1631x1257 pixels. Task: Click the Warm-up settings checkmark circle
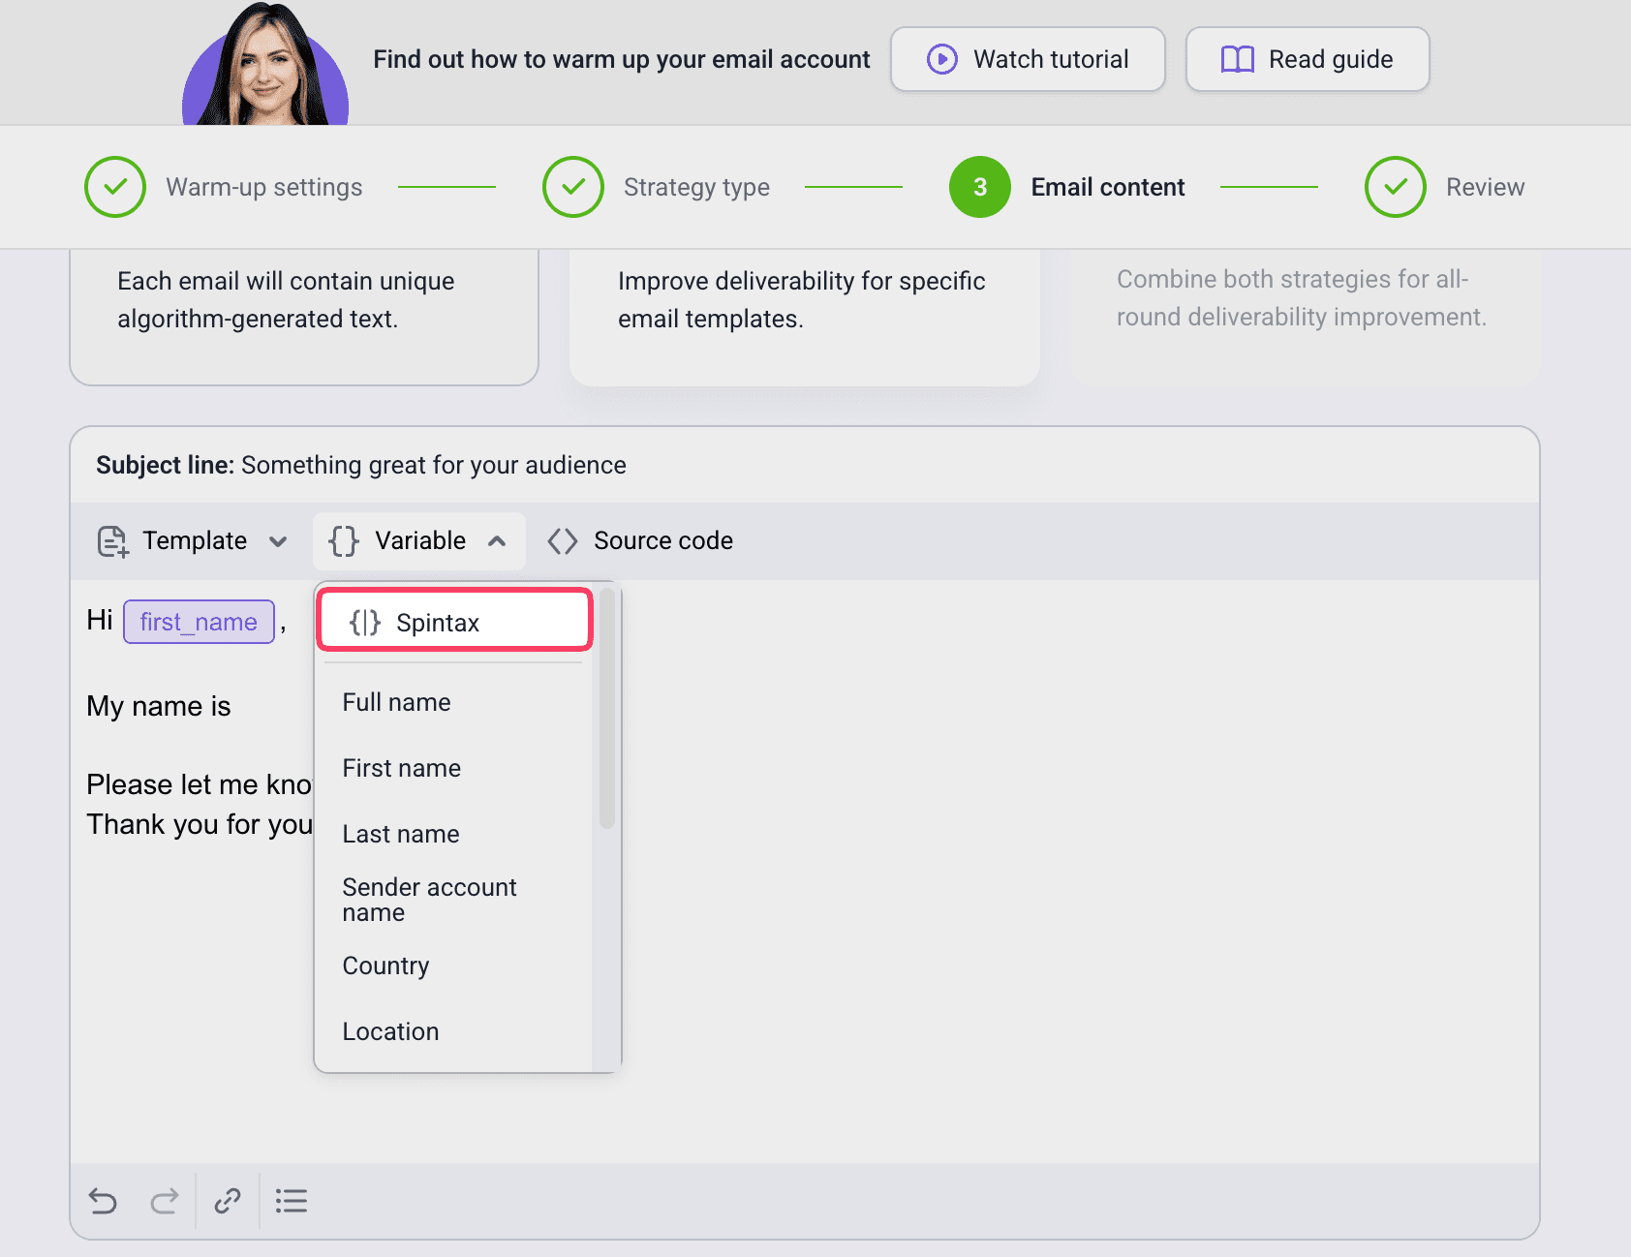(115, 187)
